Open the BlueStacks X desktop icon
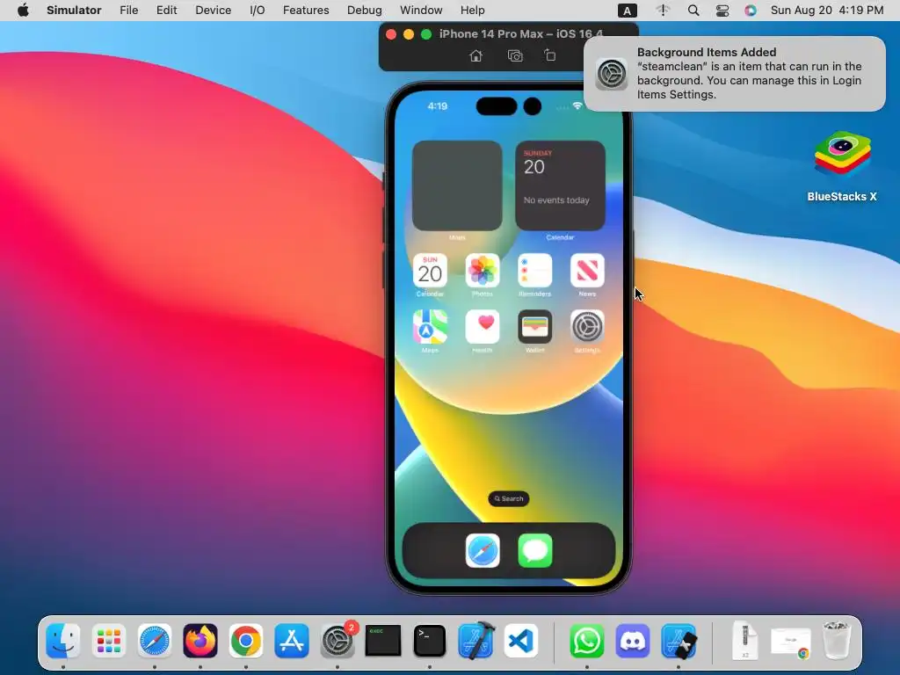The width and height of the screenshot is (900, 675). tap(842, 166)
